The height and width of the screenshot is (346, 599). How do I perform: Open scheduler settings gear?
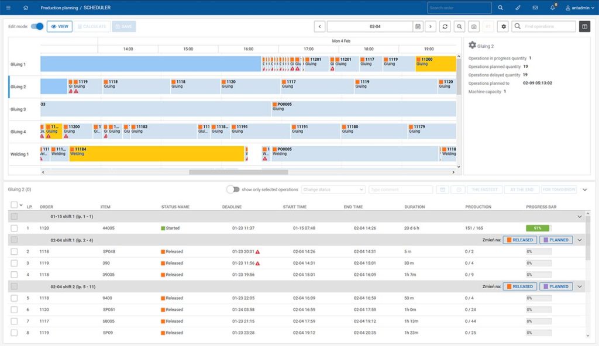[x=504, y=26]
